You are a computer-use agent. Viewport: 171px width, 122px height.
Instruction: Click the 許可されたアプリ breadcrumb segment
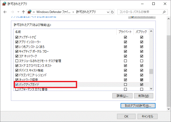click(86, 12)
